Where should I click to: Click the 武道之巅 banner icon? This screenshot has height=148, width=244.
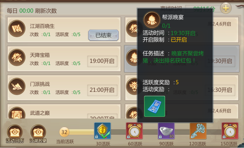17,113
